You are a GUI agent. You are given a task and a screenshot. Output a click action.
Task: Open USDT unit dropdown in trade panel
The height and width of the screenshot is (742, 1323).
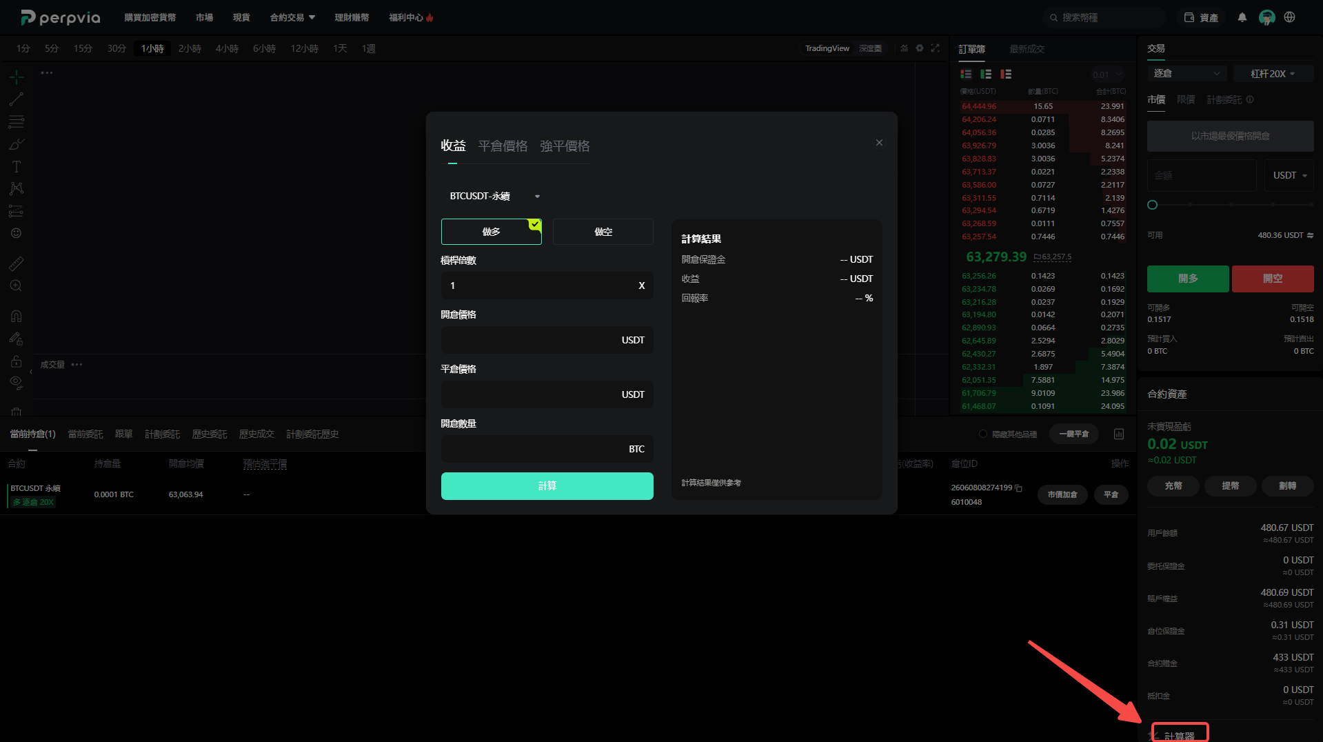click(x=1289, y=175)
